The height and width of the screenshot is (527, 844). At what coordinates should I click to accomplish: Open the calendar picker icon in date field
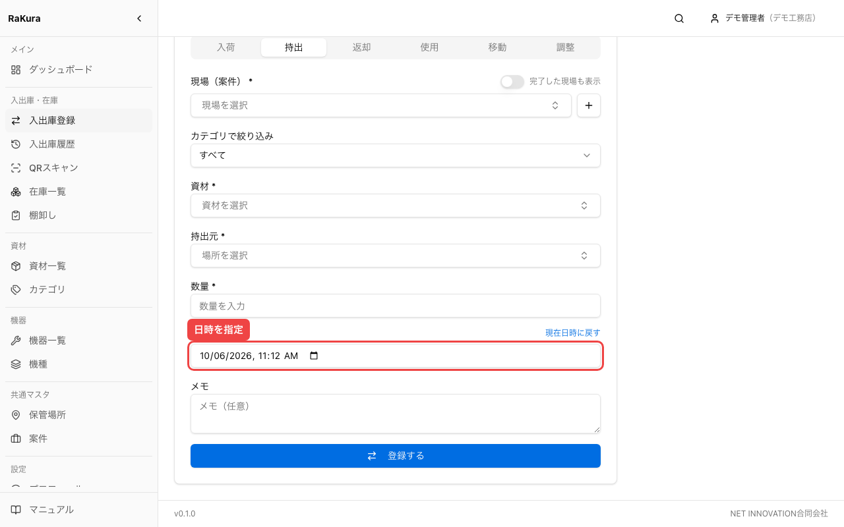click(314, 356)
